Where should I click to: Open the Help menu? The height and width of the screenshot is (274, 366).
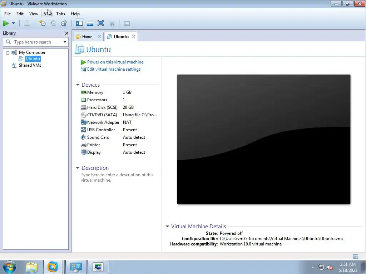75,14
